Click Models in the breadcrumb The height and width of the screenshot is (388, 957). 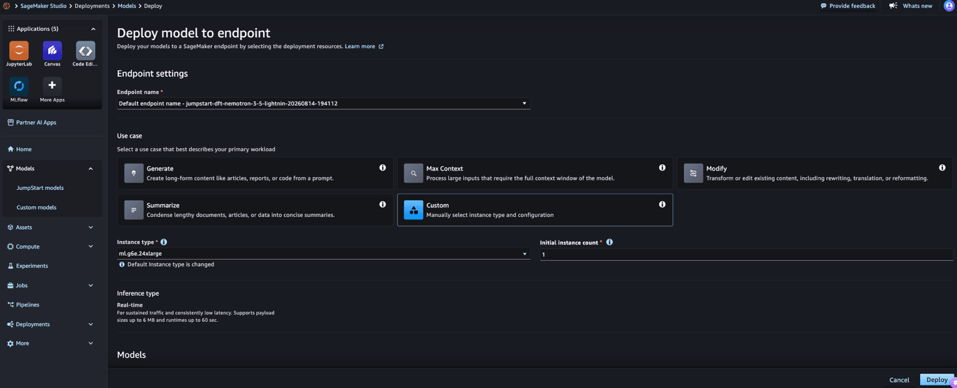point(126,6)
